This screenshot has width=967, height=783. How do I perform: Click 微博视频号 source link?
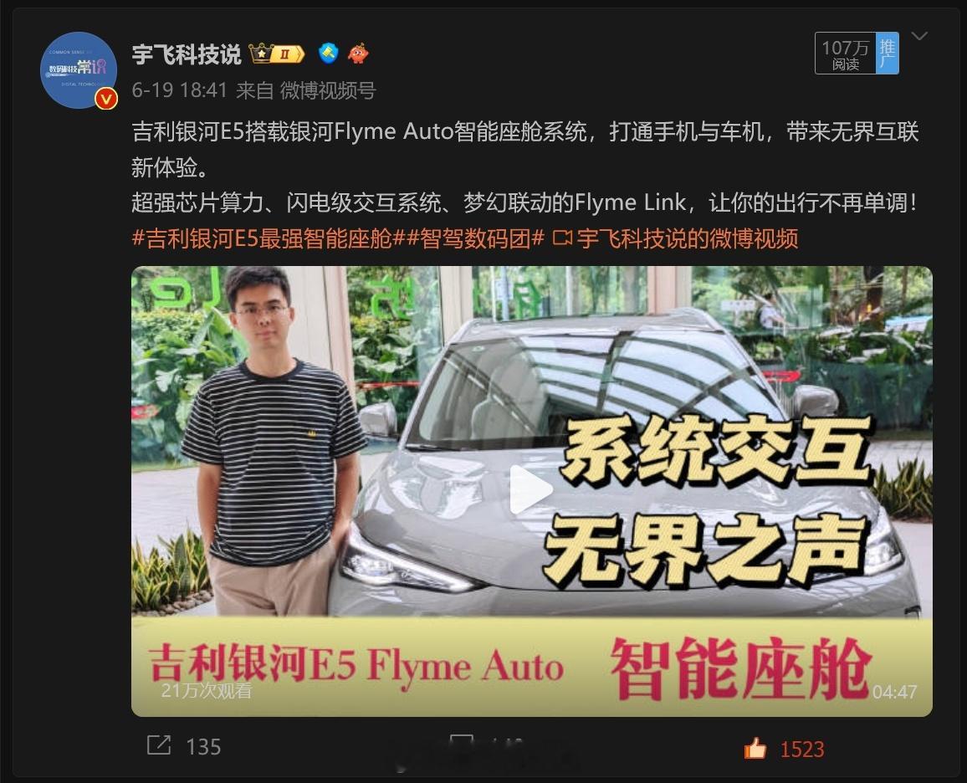point(327,90)
